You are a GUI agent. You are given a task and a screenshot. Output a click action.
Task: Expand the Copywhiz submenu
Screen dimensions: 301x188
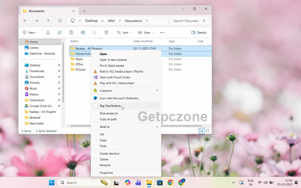[x=157, y=91]
